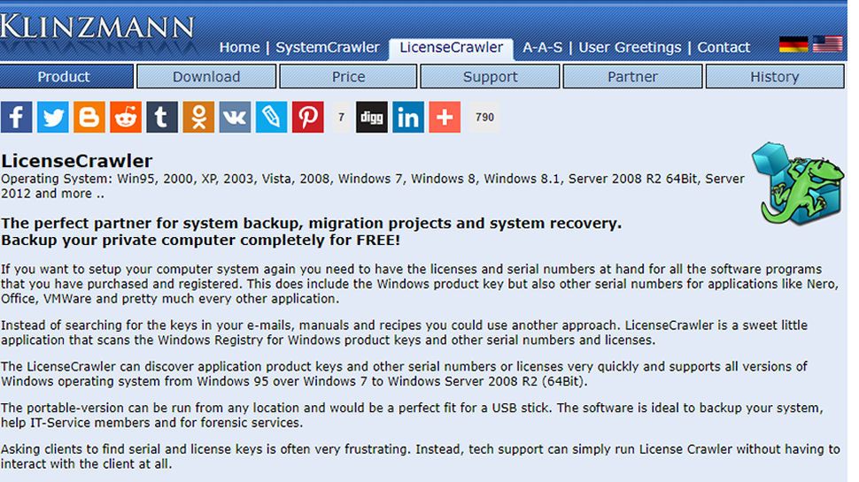Image resolution: width=859 pixels, height=482 pixels.
Task: Click the paragraph starting 'Asking clients to find serial'
Action: pos(420,456)
